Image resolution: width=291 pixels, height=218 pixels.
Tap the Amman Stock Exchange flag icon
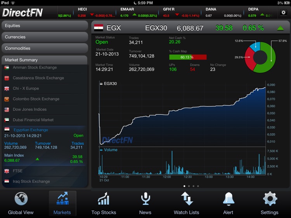coord(7,68)
